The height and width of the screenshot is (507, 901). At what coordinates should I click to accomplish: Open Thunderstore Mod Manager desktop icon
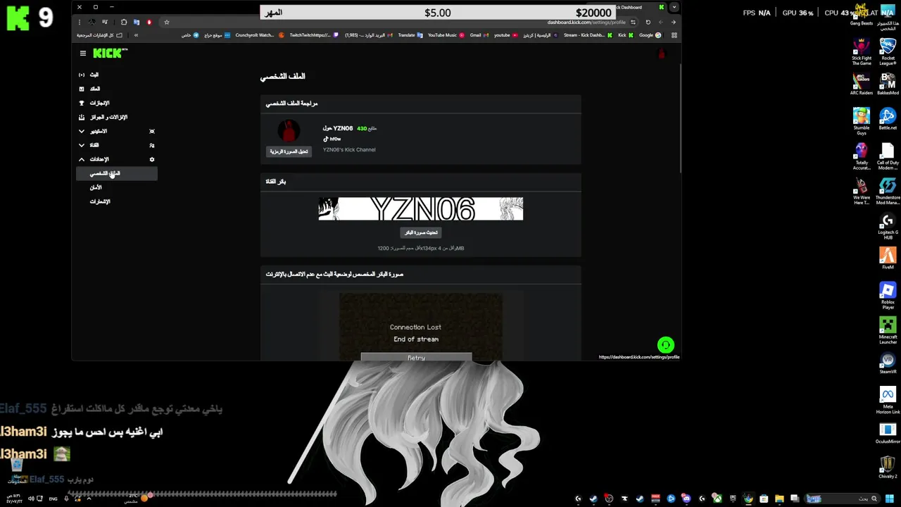coord(888,191)
